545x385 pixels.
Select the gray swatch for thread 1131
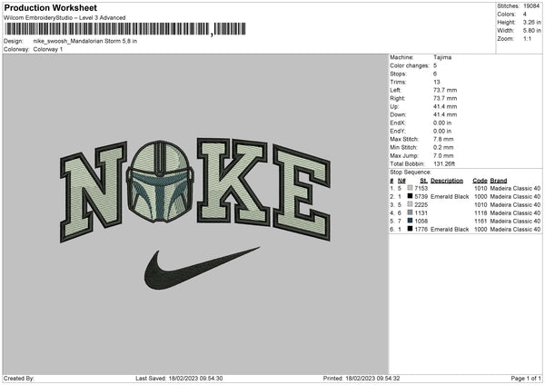click(x=410, y=212)
